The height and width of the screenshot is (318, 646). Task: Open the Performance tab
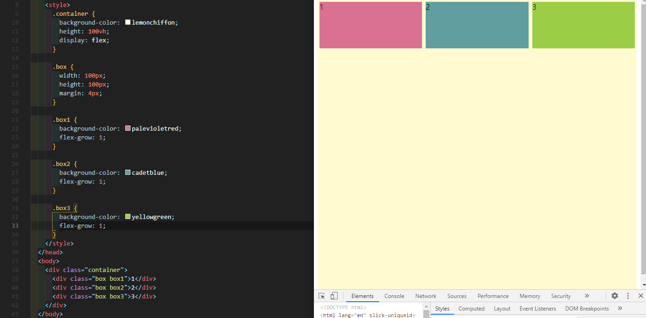pos(493,296)
